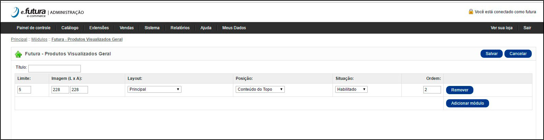This screenshot has width=544, height=140.
Task: Click the Ver sua loja link
Action: tap(501, 28)
